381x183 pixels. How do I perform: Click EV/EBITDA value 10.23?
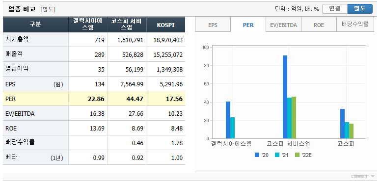tap(175, 114)
